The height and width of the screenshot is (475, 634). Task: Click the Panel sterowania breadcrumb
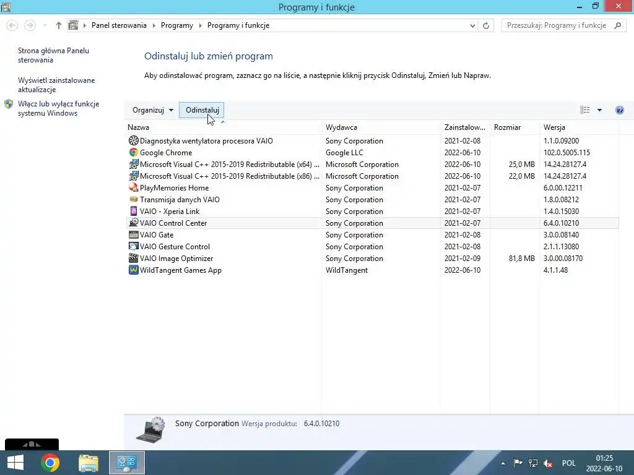119,25
